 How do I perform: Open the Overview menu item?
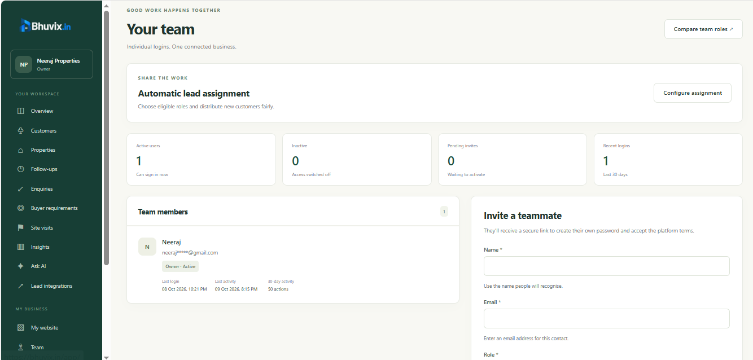click(x=51, y=111)
